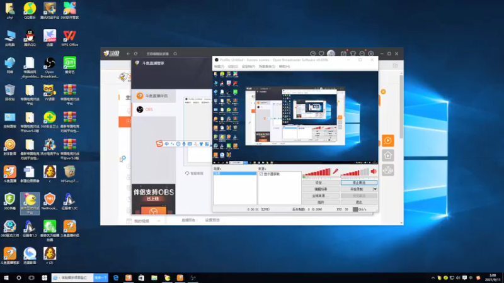
Task: Open Douyu settings gear in title bar
Action: pyautogui.click(x=371, y=54)
